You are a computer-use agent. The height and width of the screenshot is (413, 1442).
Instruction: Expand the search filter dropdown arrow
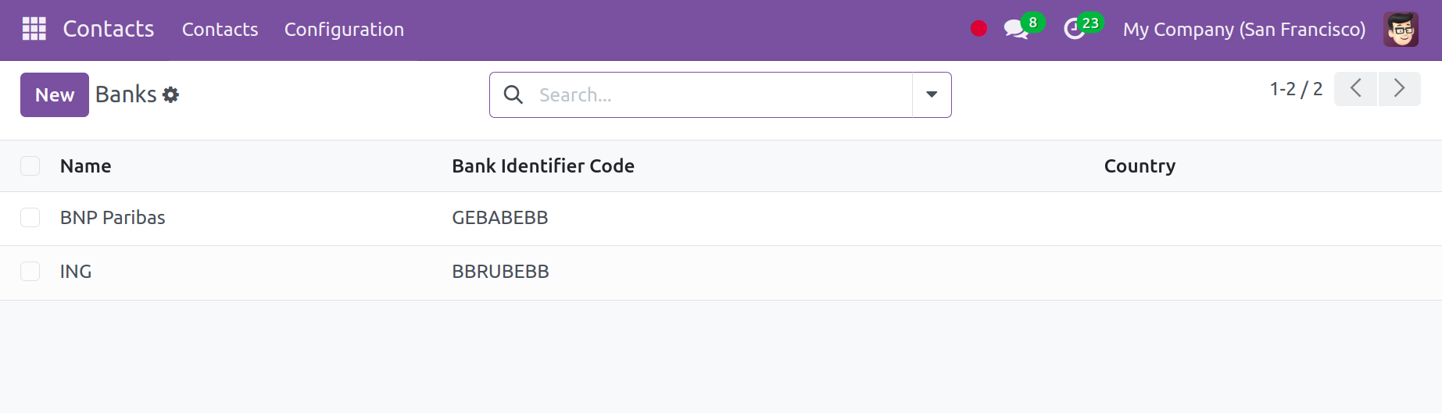point(932,95)
